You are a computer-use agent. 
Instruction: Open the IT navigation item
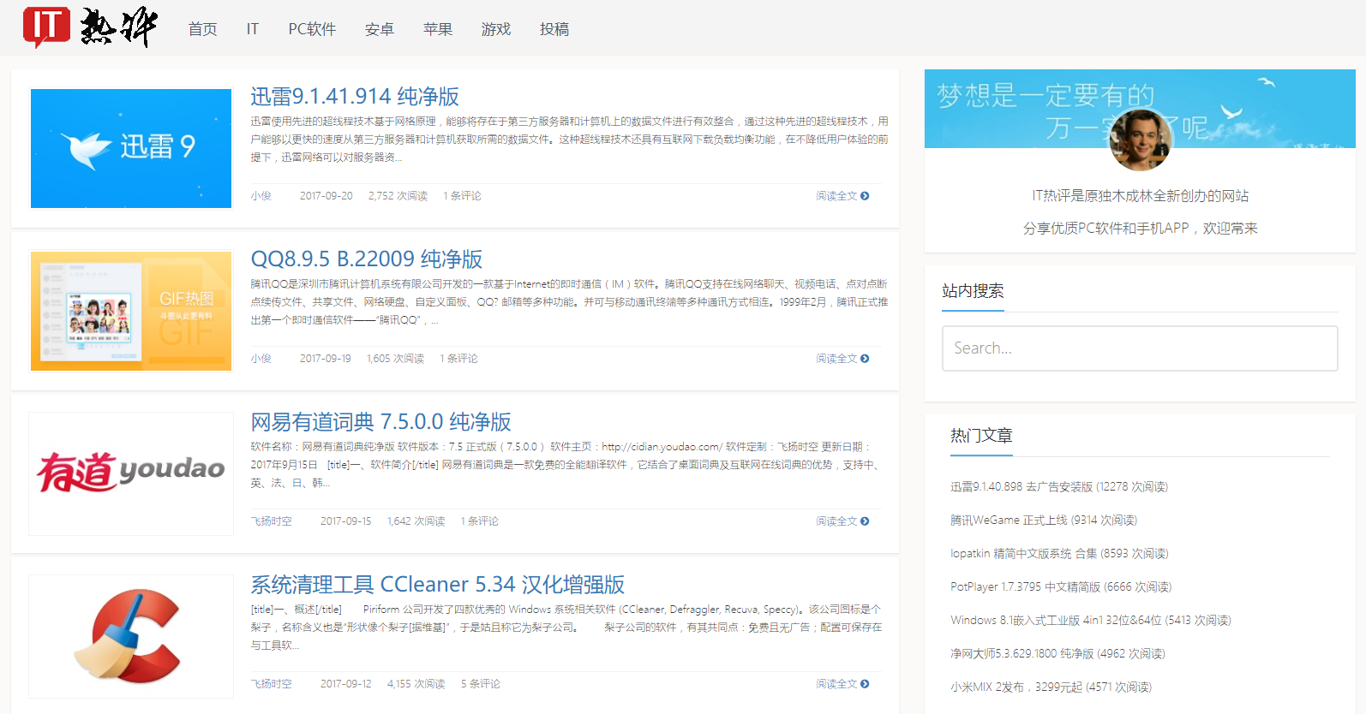[253, 29]
